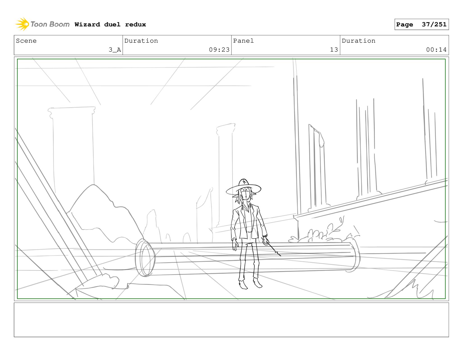Click the Toon Boom logo
Viewport: 463px width, 358px height.
point(42,24)
